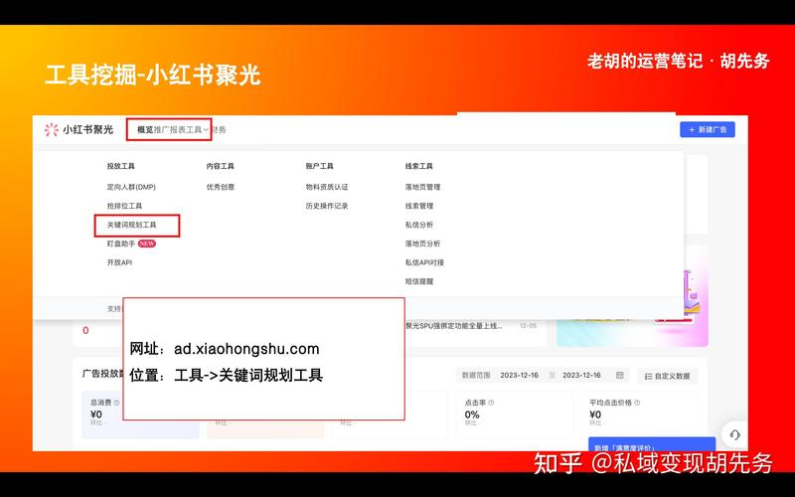Expand the 工具 dropdown menu
795x497 pixels.
[197, 129]
